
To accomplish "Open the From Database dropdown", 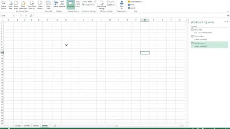I will (23, 5).
